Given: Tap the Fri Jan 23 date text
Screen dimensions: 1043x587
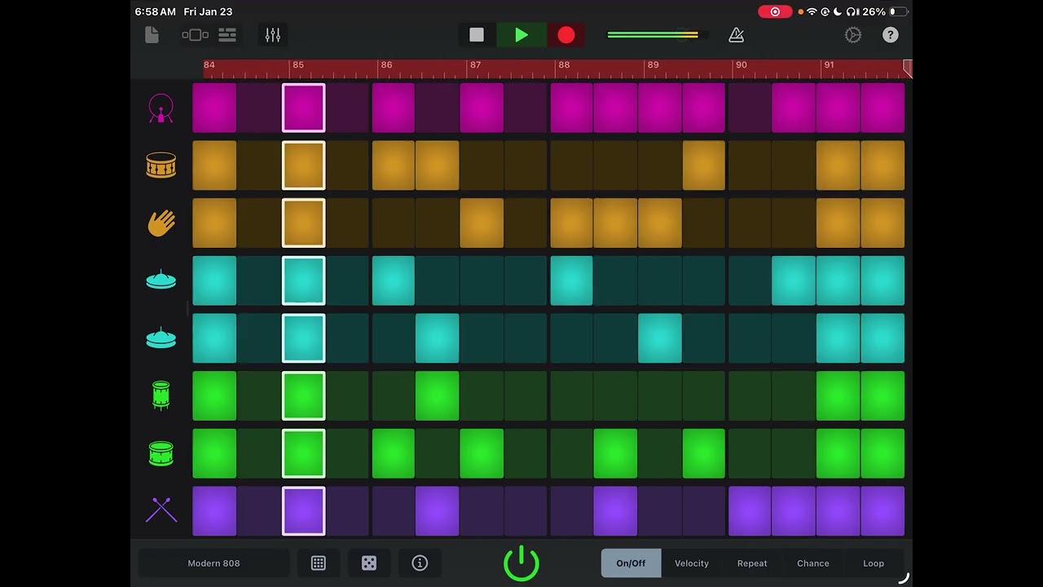Looking at the screenshot, I should [208, 11].
